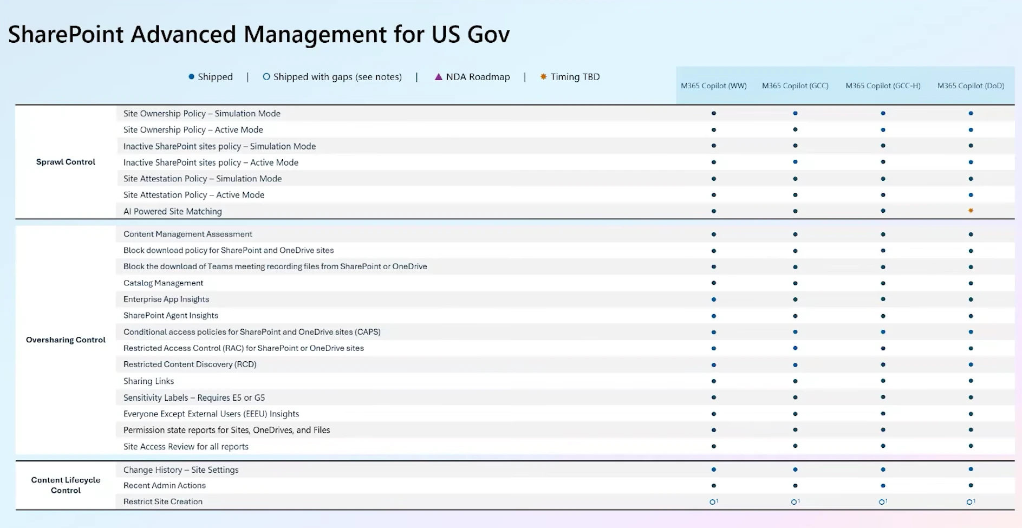Click Restricted Access Control (RAC) row text
The image size is (1022, 528).
tap(244, 348)
